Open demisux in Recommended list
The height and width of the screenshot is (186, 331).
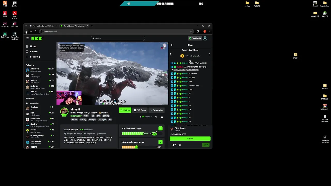(40, 108)
